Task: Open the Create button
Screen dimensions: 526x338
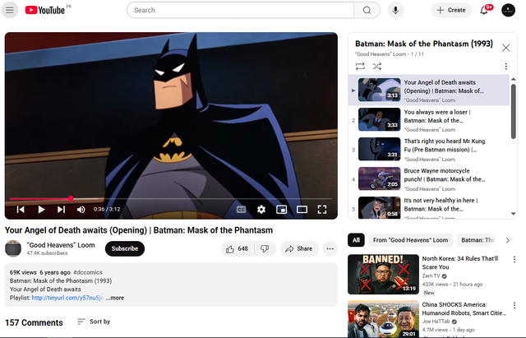Action: [x=451, y=10]
